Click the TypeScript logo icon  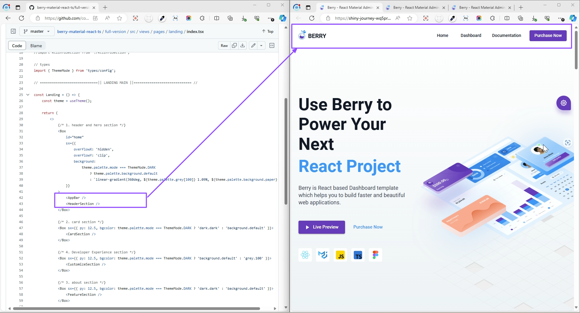(358, 255)
